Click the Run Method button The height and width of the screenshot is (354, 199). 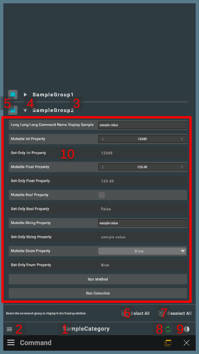[x=98, y=279]
